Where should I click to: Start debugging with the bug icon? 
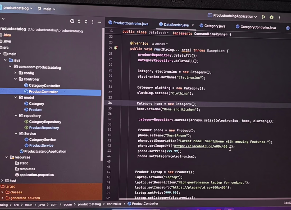pos(271,17)
